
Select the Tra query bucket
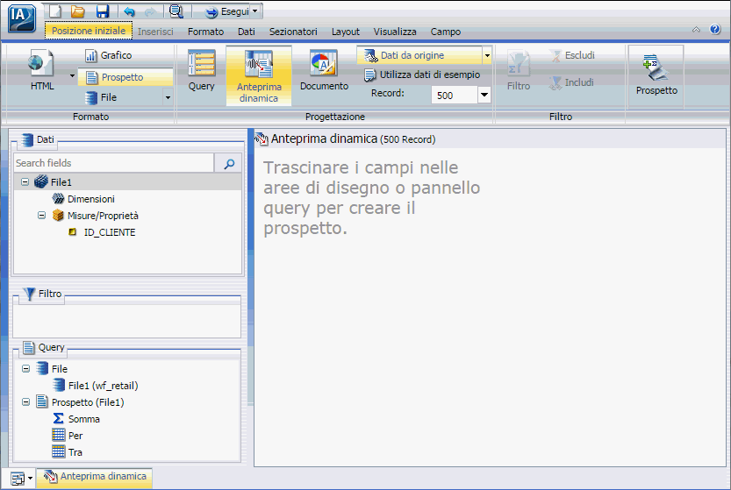[75, 452]
